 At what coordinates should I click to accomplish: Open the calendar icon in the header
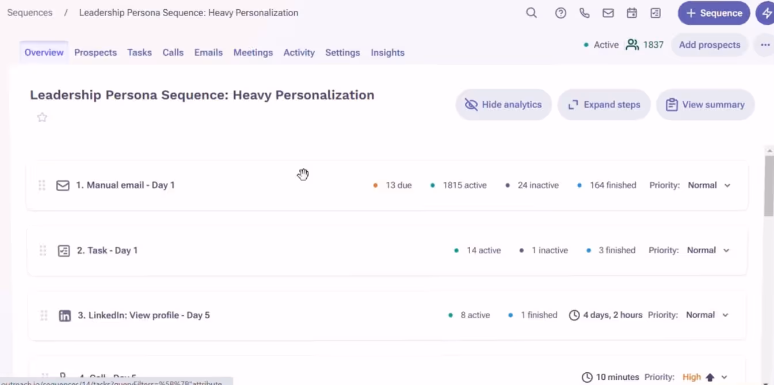(631, 13)
